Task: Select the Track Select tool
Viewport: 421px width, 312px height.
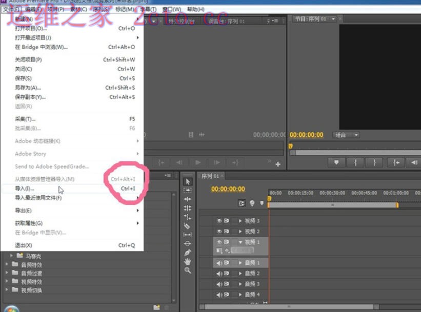Action: coord(188,190)
